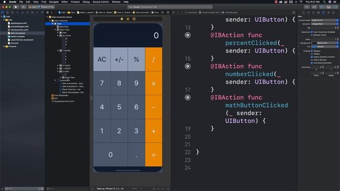The image size is (340, 191).
Task: Open Spotlight search in menu bar
Action: coord(324,2)
